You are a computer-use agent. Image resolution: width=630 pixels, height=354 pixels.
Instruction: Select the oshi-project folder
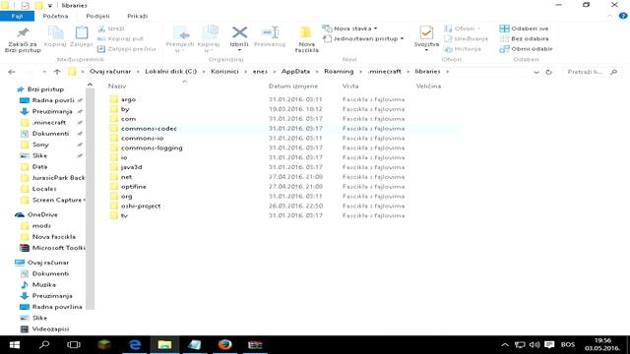(x=141, y=206)
